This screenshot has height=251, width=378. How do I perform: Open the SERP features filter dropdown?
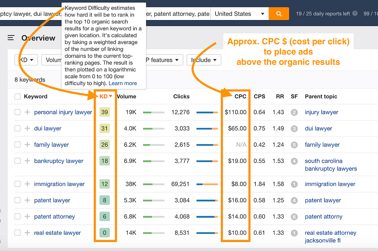(164, 60)
